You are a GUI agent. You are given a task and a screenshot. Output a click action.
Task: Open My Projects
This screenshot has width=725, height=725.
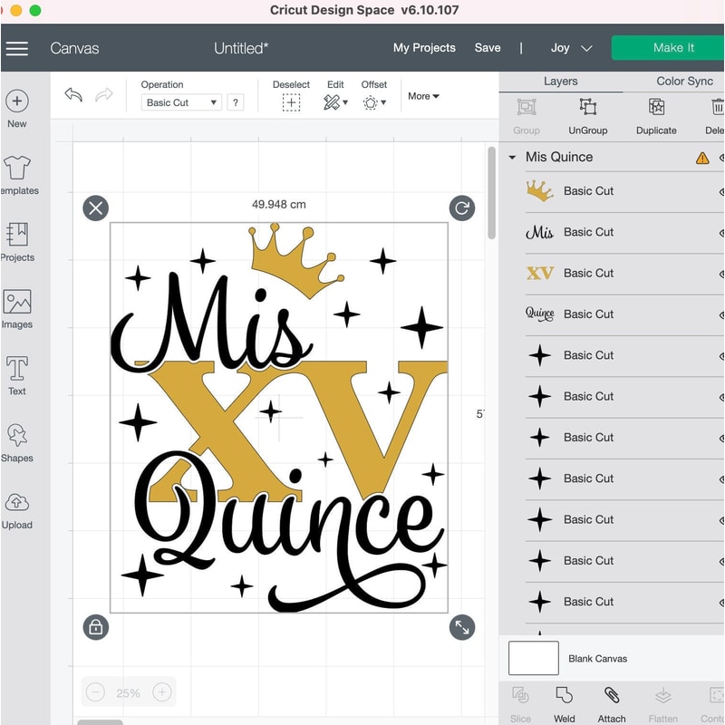point(424,48)
